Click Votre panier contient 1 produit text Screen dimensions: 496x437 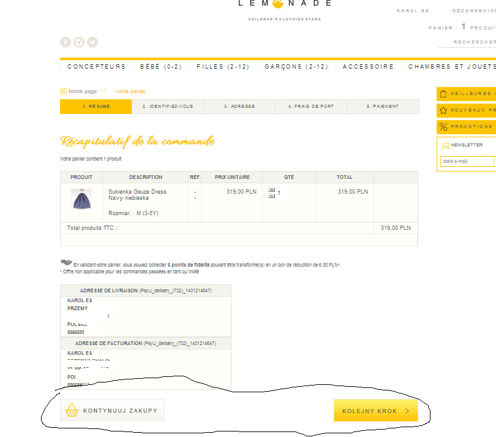point(91,159)
